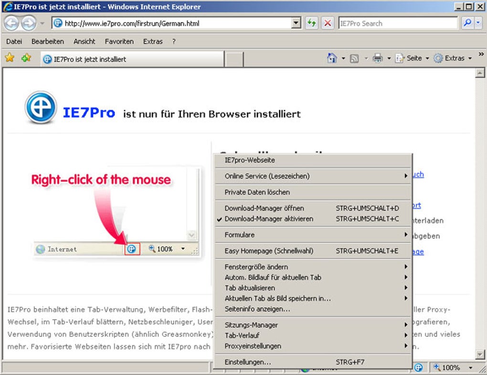Screen dimensions: 487x375
Task: Expand Fenstergröße ändern submenu
Action: 313,267
